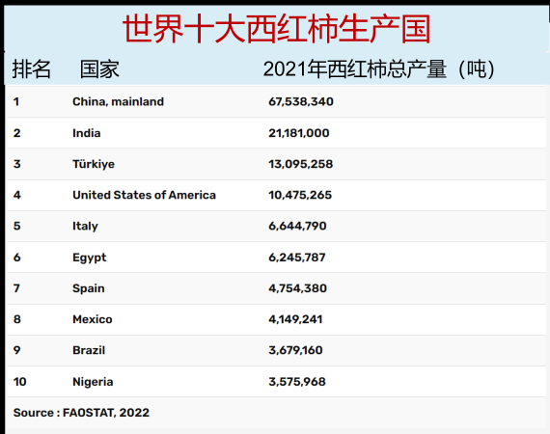Viewport: 550px width, 434px height.
Task: Select the Mexico country cell
Action: click(93, 319)
